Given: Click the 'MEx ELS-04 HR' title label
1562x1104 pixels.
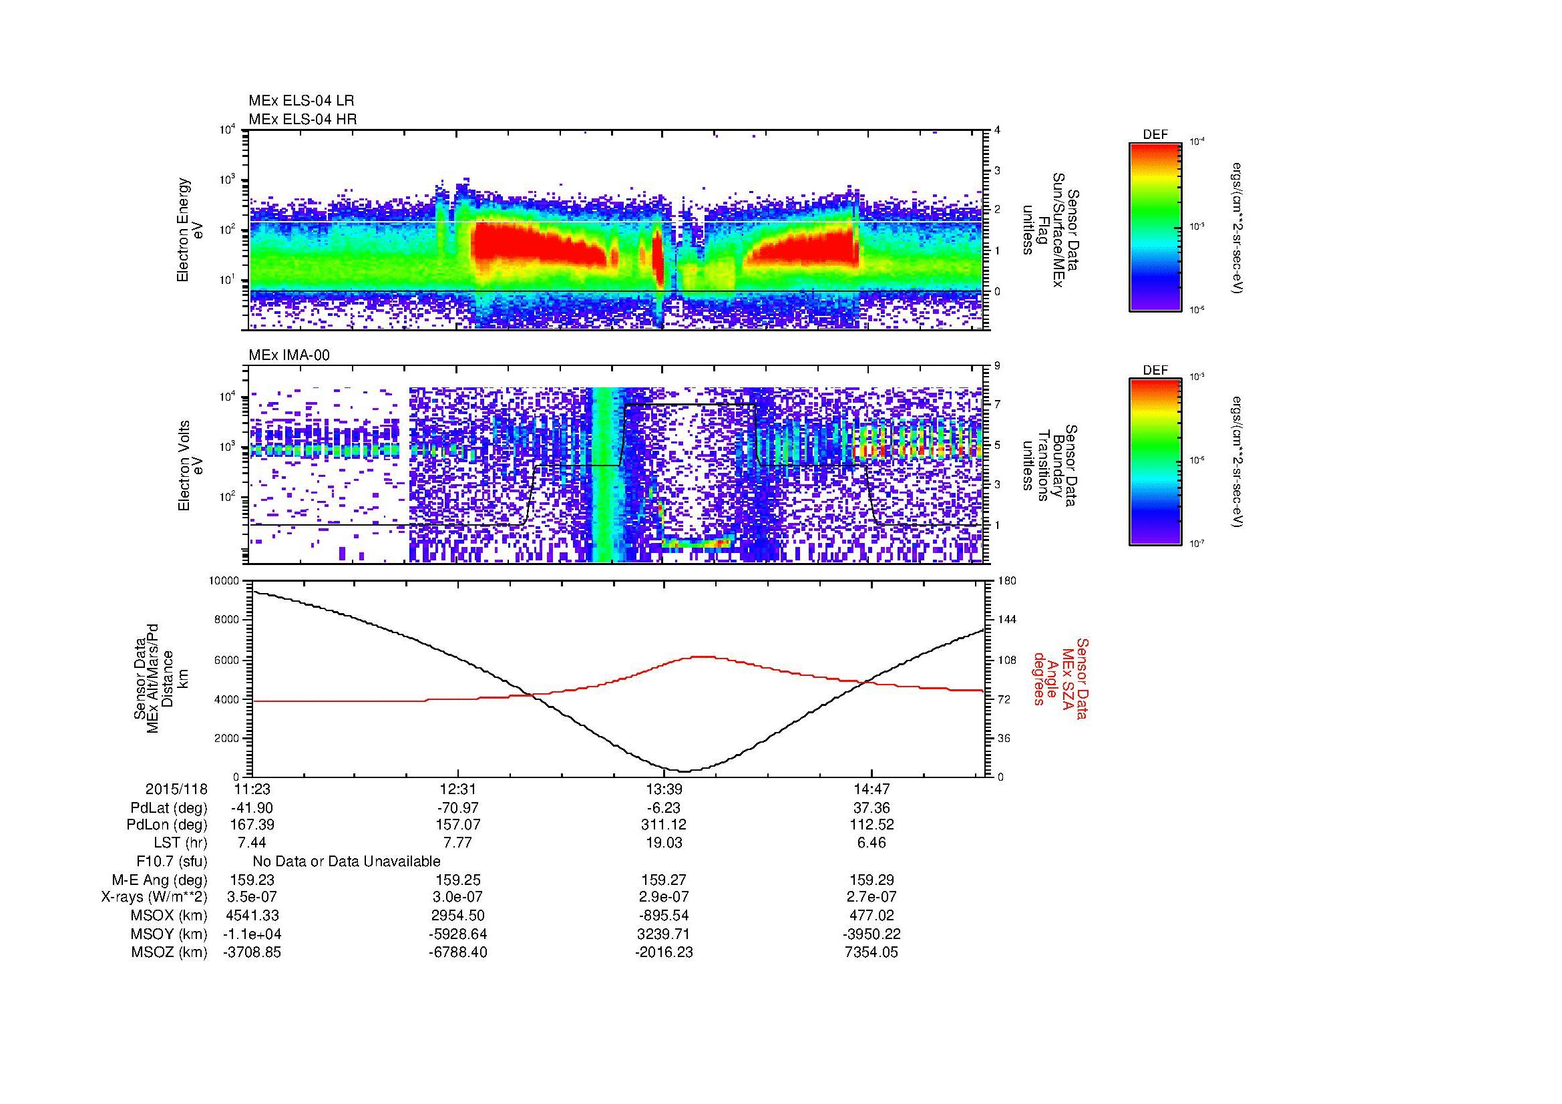Looking at the screenshot, I should point(303,119).
